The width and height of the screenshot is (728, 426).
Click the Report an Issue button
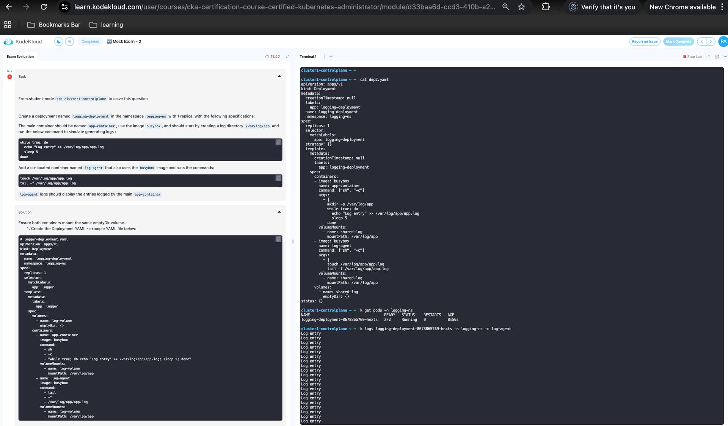point(645,42)
